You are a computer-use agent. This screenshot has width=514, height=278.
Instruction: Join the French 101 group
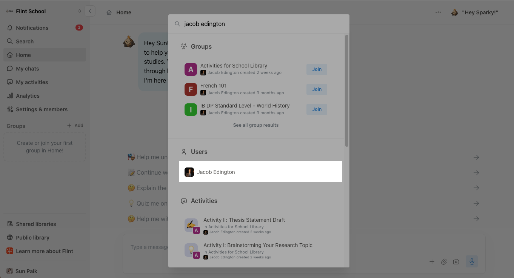(317, 89)
